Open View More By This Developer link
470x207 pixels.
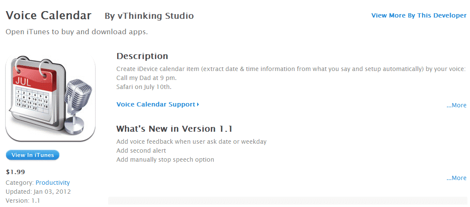click(x=419, y=15)
